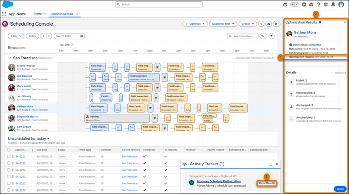Click the calendar icon in date field
The height and width of the screenshot is (194, 349).
pyautogui.click(x=81, y=36)
